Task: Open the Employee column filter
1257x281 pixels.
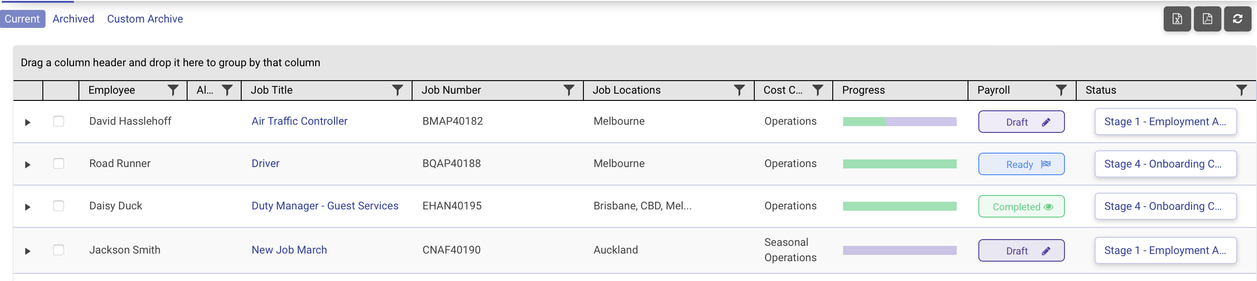Action: [173, 90]
